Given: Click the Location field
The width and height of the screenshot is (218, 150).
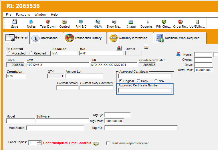Looking at the screenshot, I should 65,53.
